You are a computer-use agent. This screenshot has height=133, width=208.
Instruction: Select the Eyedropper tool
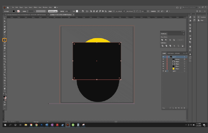(x=5, y=72)
